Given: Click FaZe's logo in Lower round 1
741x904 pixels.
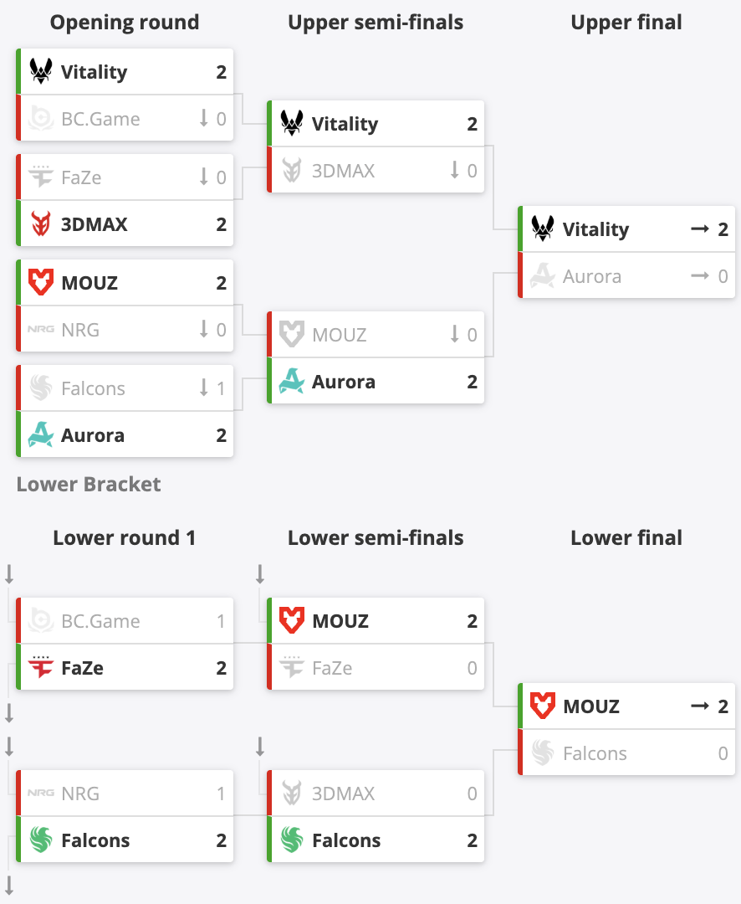Looking at the screenshot, I should pyautogui.click(x=41, y=668).
